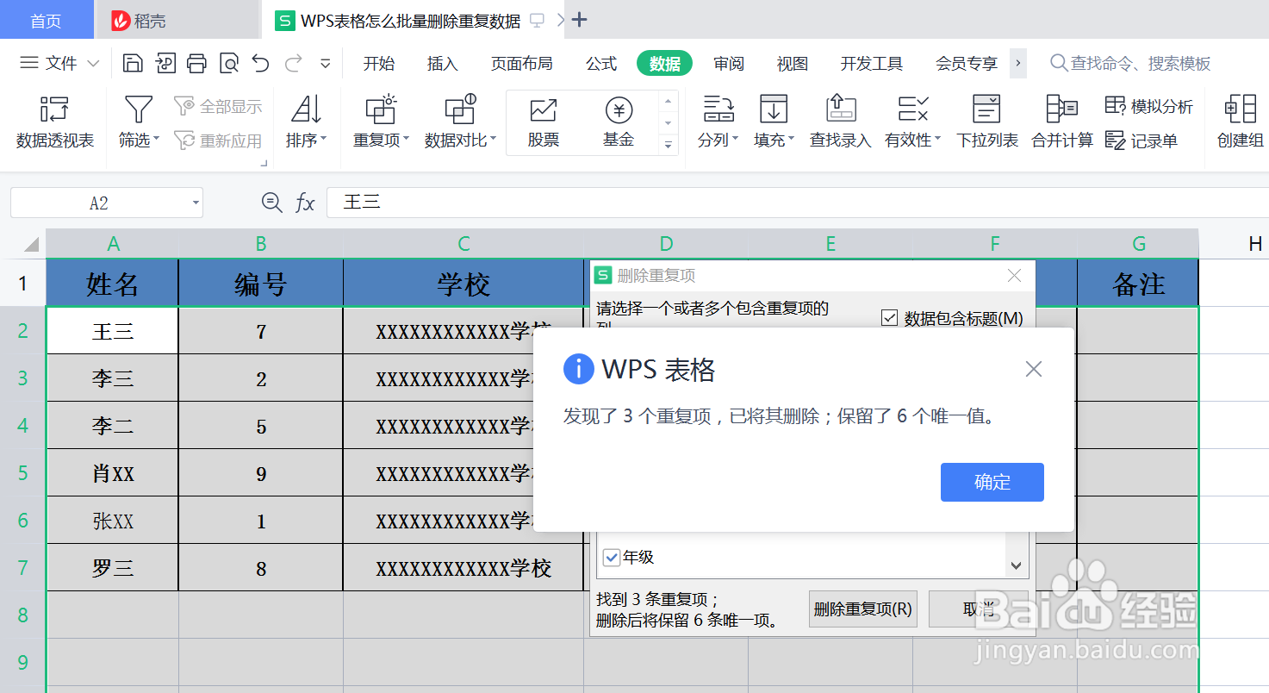Screen dimensions: 1269x693
Task: Click the 取消 button in the dialog
Action: pos(978,609)
